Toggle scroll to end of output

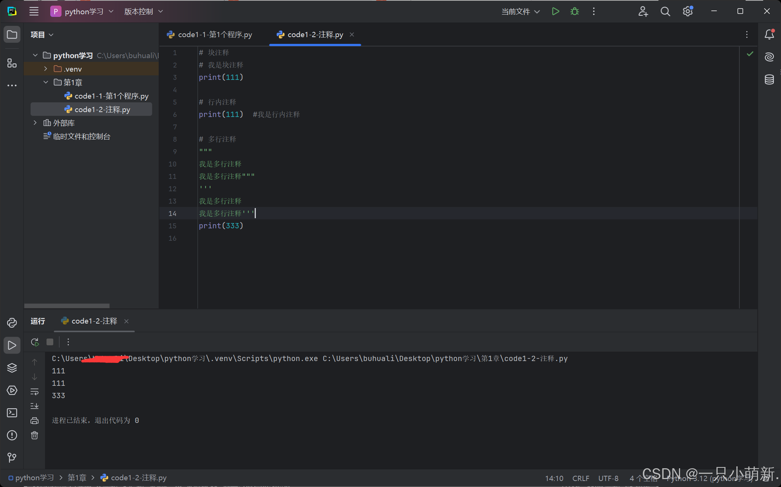coord(35,406)
